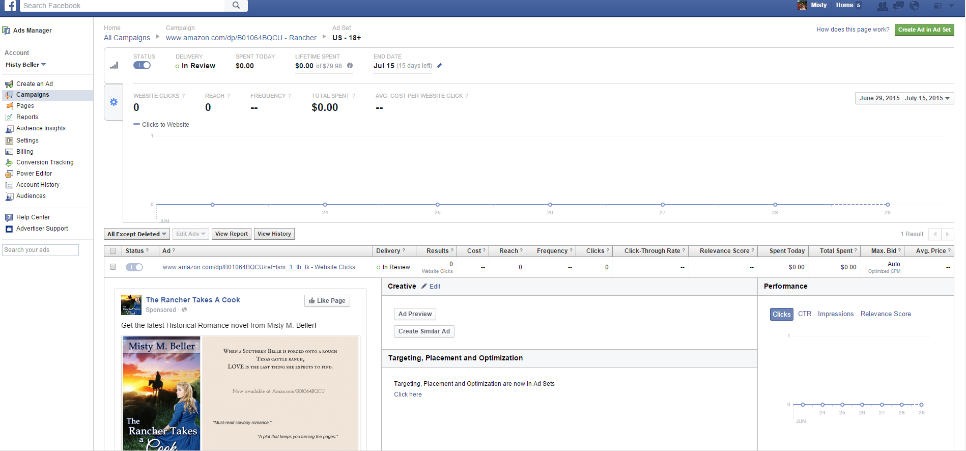
Task: Click the pencil icon beside end date
Action: click(x=439, y=66)
